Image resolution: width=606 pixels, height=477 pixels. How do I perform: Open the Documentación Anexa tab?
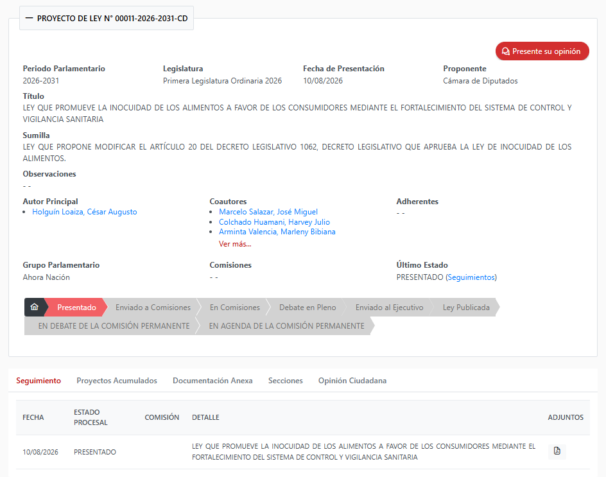click(x=212, y=381)
